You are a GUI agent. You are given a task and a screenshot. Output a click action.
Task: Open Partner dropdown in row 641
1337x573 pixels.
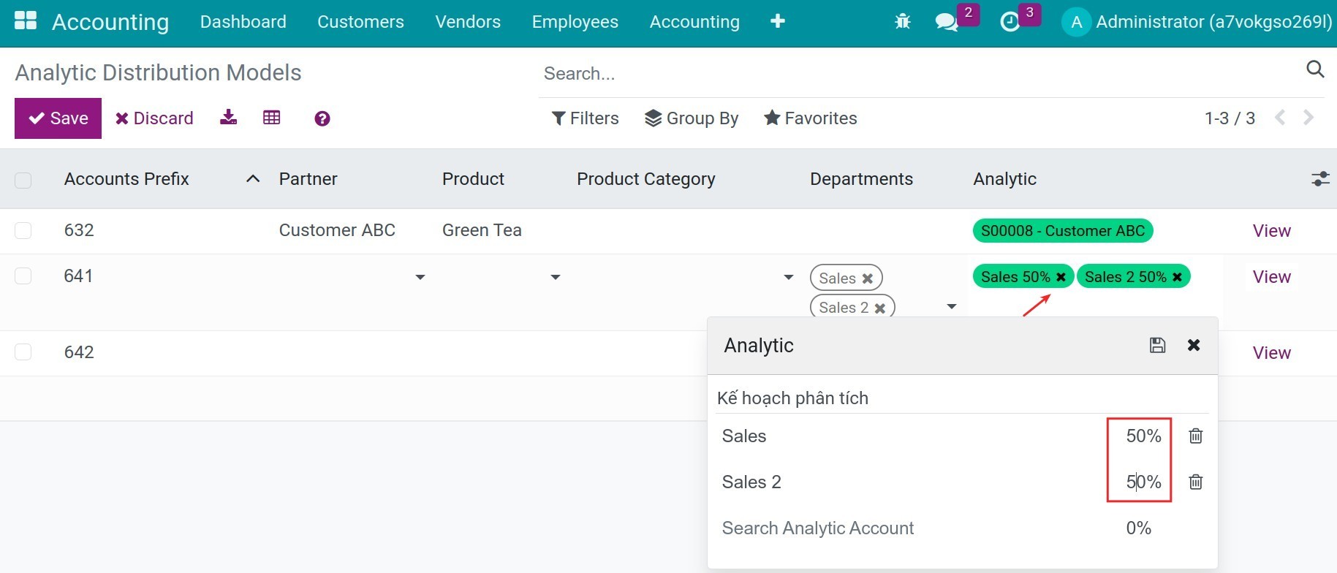(420, 277)
